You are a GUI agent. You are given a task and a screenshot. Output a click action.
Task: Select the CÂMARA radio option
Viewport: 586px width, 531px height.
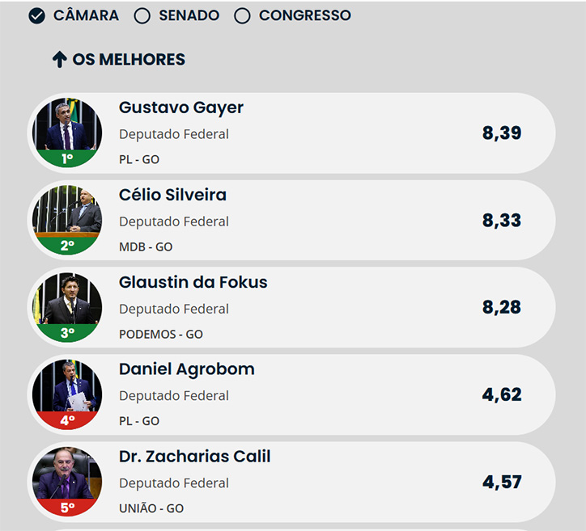(x=37, y=16)
